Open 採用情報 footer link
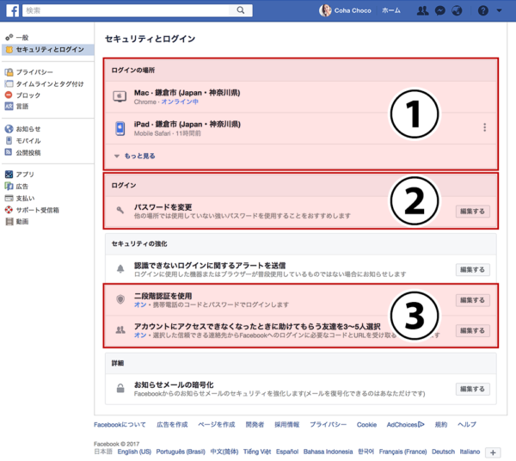 pyautogui.click(x=287, y=425)
